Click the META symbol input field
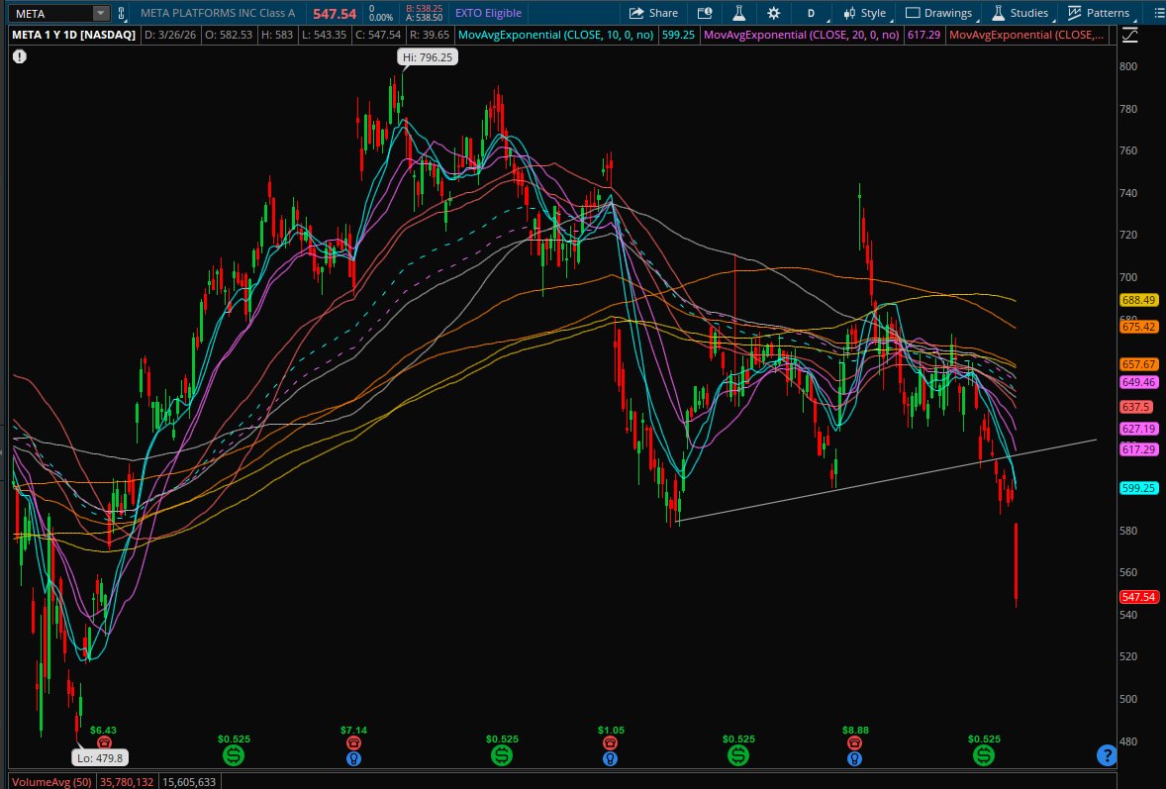The image size is (1166, 789). [52, 14]
